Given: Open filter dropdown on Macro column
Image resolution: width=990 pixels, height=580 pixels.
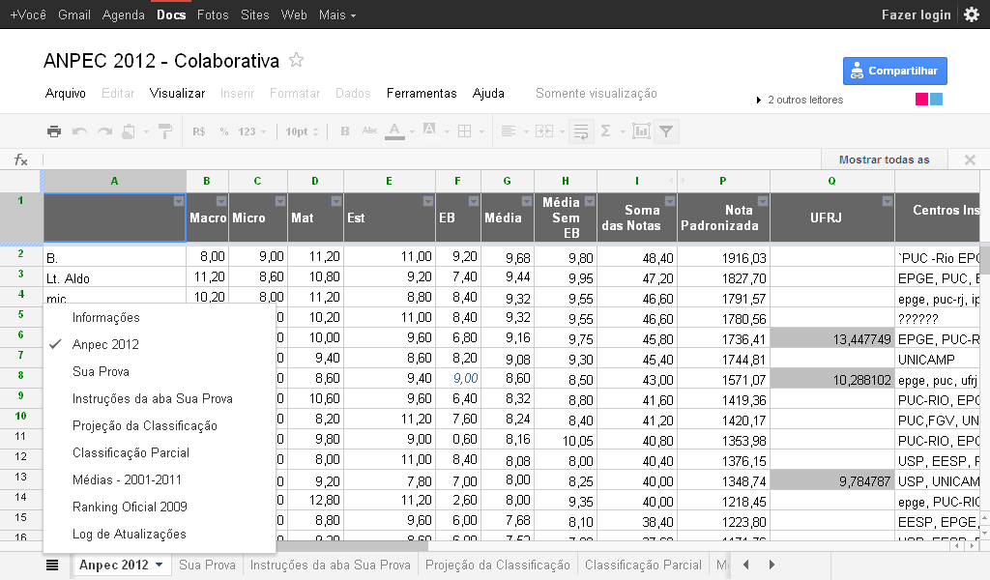Looking at the screenshot, I should [x=221, y=201].
